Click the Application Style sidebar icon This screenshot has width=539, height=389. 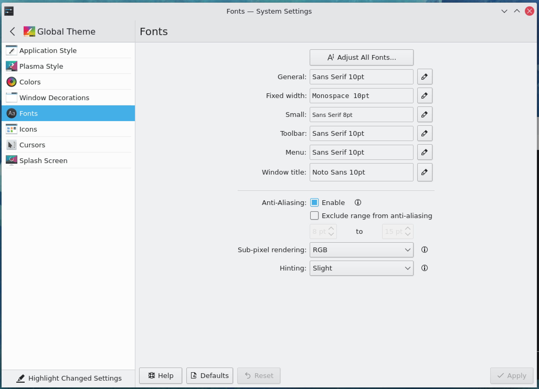coord(11,51)
